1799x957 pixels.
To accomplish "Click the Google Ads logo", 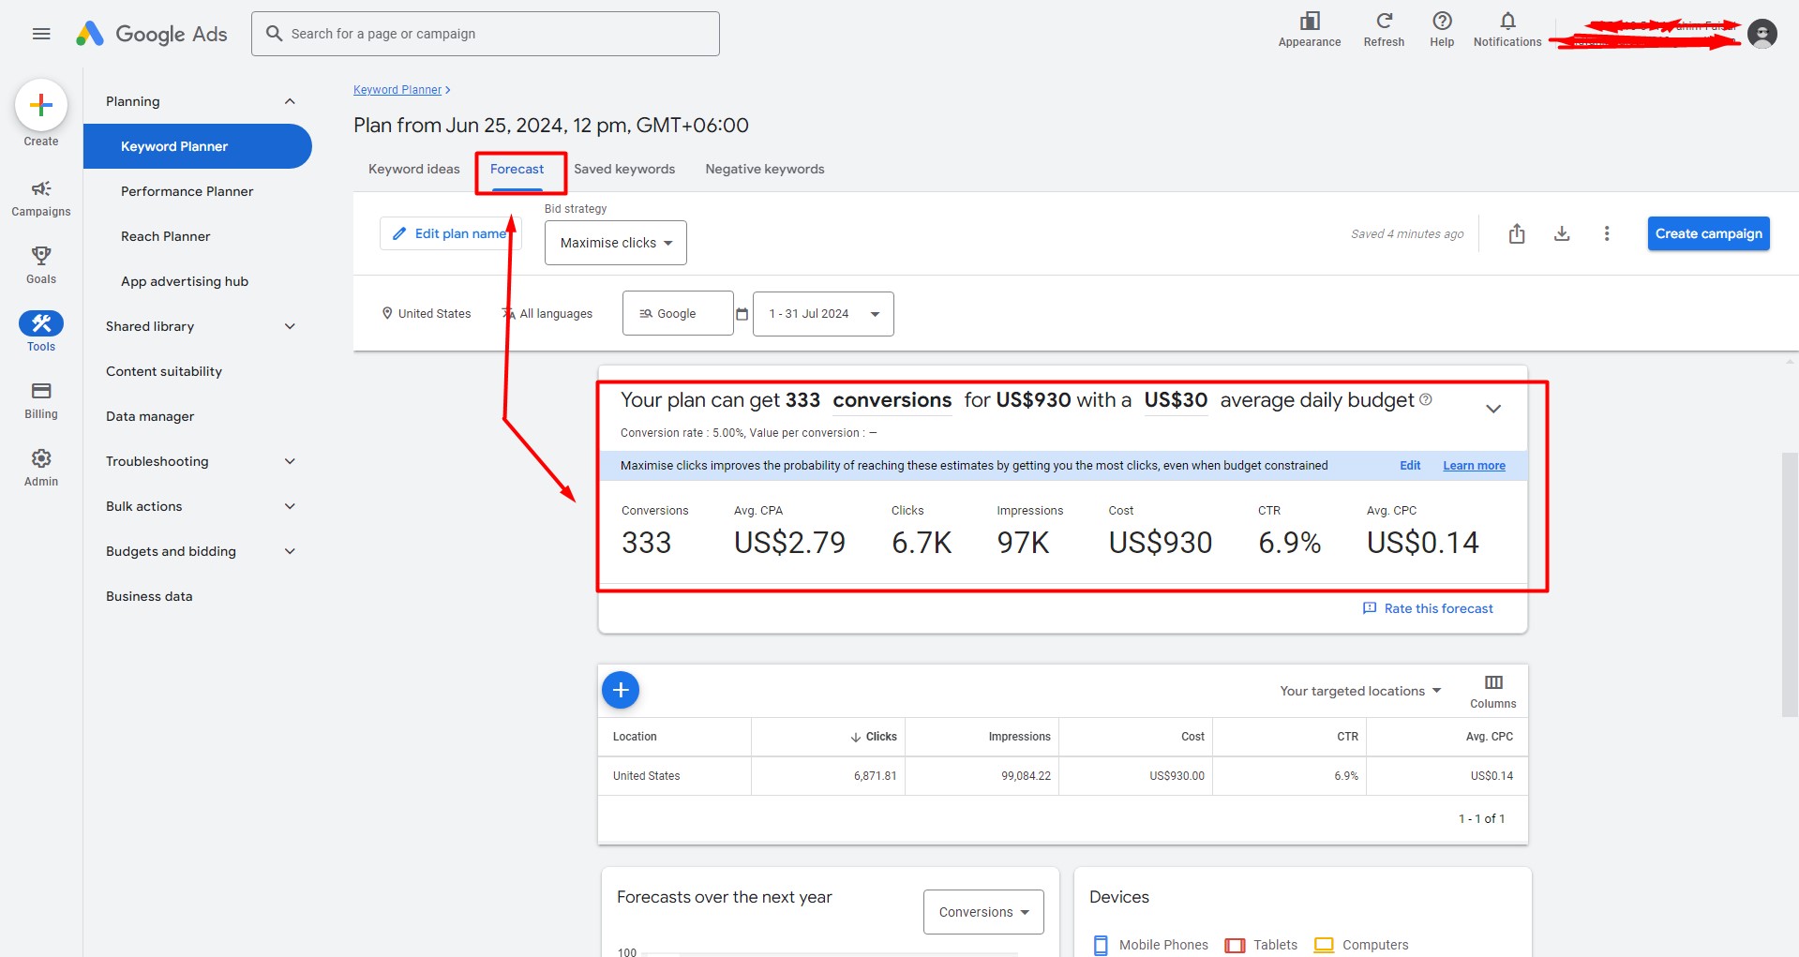I will click(x=152, y=34).
